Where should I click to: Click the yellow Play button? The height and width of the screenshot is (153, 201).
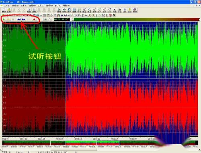pyautogui.click(x=8, y=19)
